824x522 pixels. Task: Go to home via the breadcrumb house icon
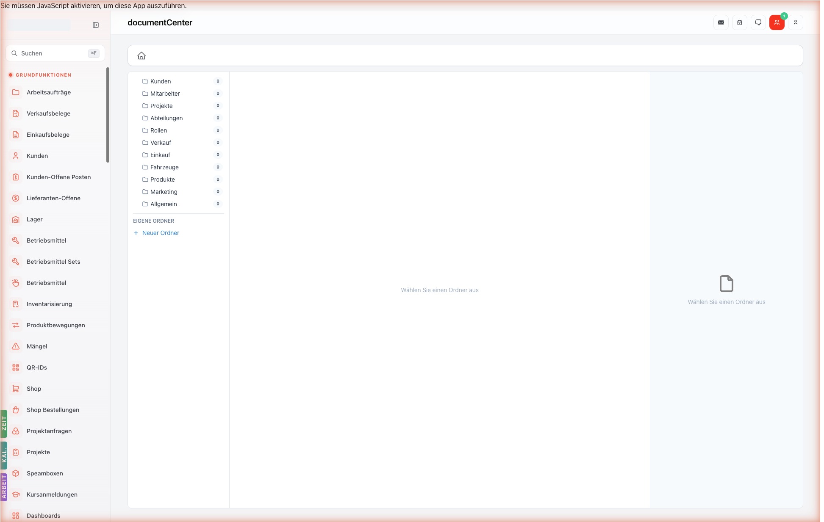pos(141,55)
